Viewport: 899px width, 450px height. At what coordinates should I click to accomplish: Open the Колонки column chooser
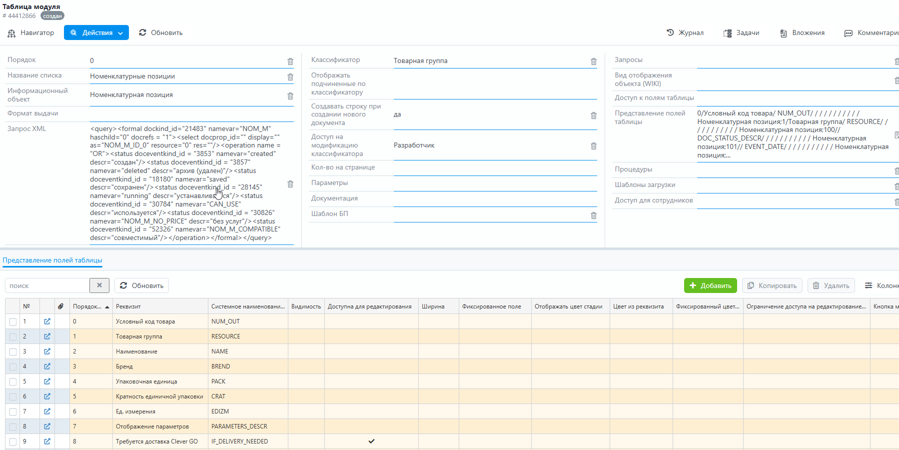click(882, 285)
